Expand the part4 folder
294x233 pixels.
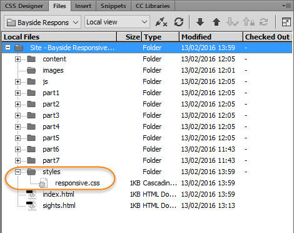pyautogui.click(x=18, y=127)
